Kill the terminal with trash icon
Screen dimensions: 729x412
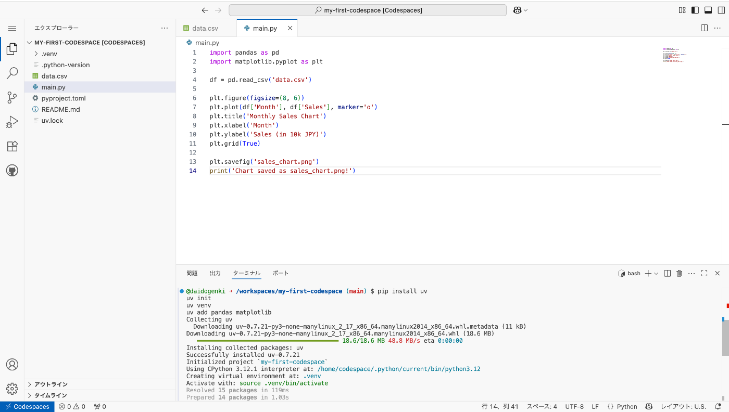click(x=679, y=273)
